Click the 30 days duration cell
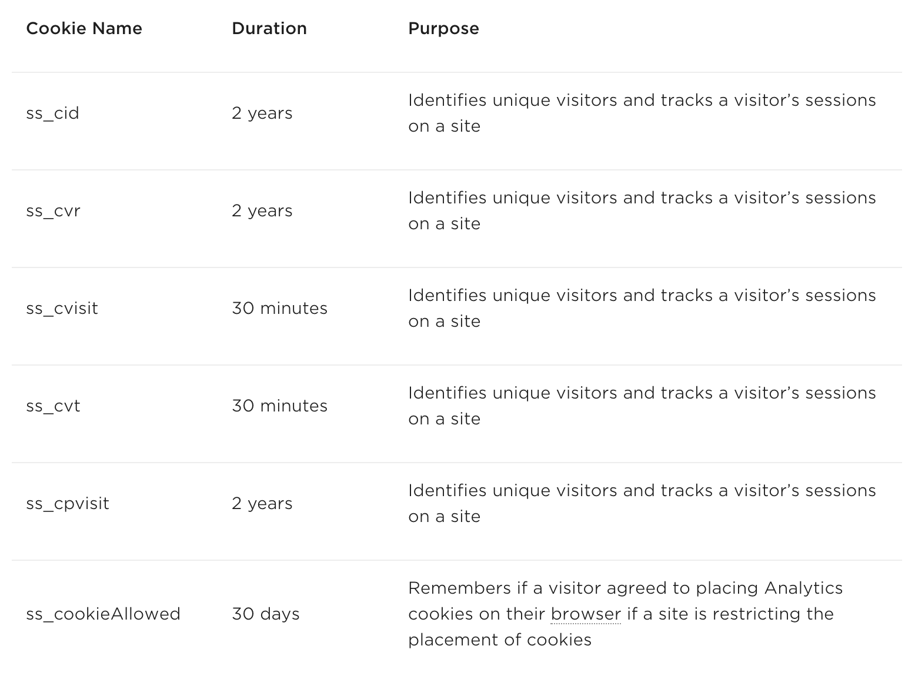The width and height of the screenshot is (915, 676). coord(266,614)
